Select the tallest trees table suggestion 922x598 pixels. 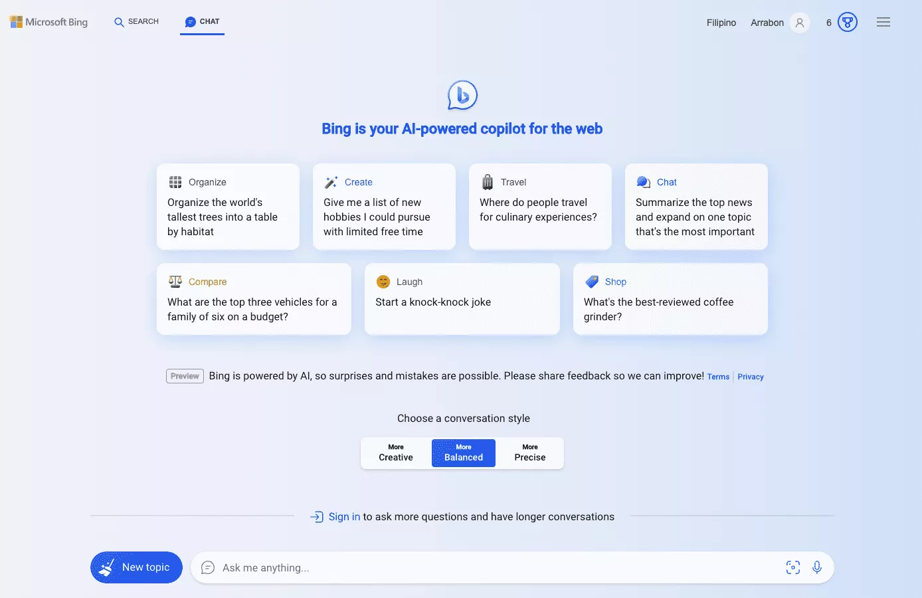tap(228, 207)
